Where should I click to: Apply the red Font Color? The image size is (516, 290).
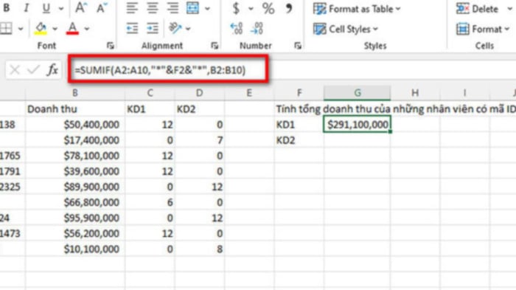coord(72,29)
